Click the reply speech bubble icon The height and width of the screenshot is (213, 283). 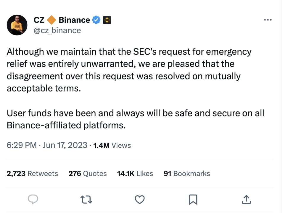click(33, 200)
